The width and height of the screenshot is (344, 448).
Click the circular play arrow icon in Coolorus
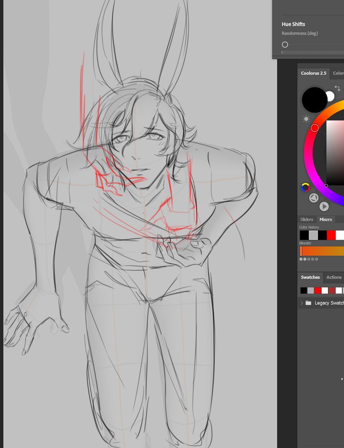pyautogui.click(x=324, y=206)
